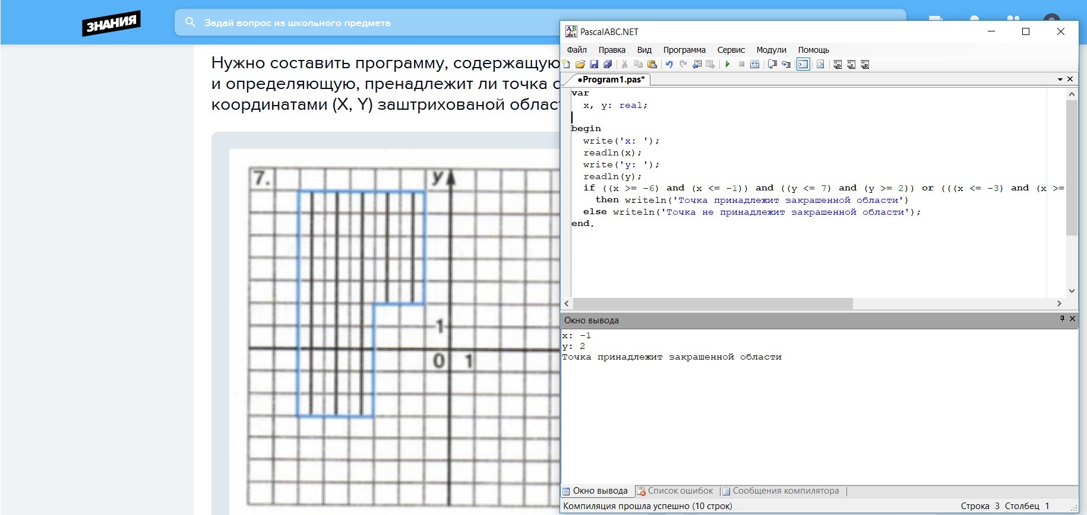Paste from clipboard using toolbar icon
The image size is (1087, 515).
click(652, 64)
